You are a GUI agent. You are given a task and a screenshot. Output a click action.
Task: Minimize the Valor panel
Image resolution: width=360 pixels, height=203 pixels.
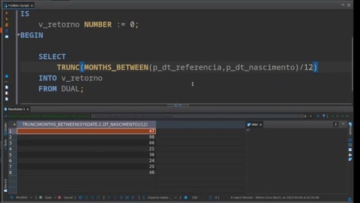pyautogui.click(x=343, y=124)
